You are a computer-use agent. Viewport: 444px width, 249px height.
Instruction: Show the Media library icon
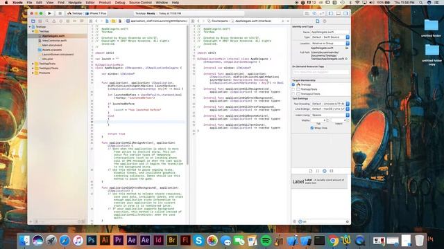332,171
